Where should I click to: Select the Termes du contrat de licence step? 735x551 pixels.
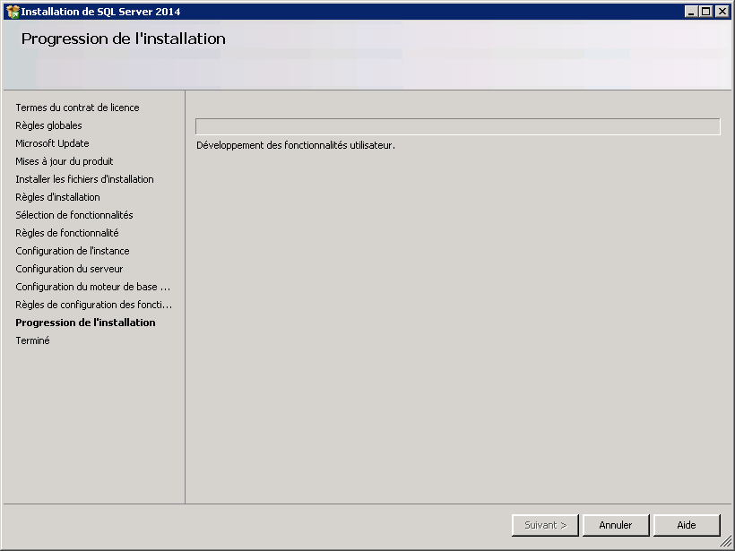[77, 108]
